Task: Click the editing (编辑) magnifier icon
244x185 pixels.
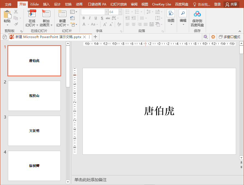Action: 183,14
